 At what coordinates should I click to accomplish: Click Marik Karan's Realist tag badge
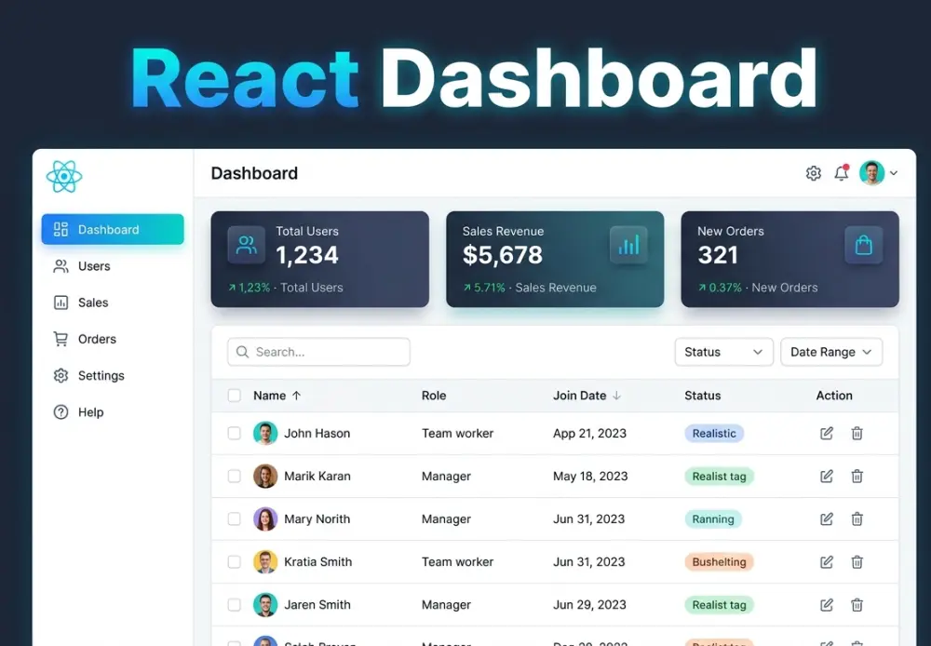click(x=719, y=477)
